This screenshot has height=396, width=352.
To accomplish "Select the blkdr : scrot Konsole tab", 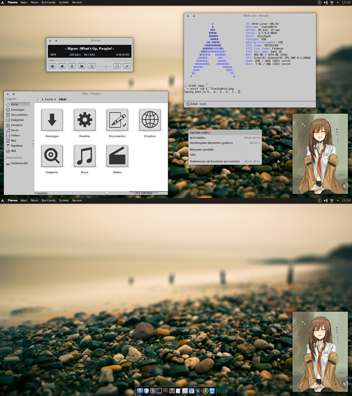I will pyautogui.click(x=197, y=104).
